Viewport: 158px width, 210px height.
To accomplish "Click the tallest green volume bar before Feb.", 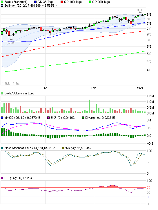I will (89, 106).
